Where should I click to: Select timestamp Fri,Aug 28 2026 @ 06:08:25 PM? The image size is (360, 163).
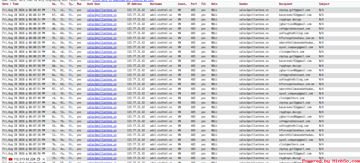tap(24, 47)
